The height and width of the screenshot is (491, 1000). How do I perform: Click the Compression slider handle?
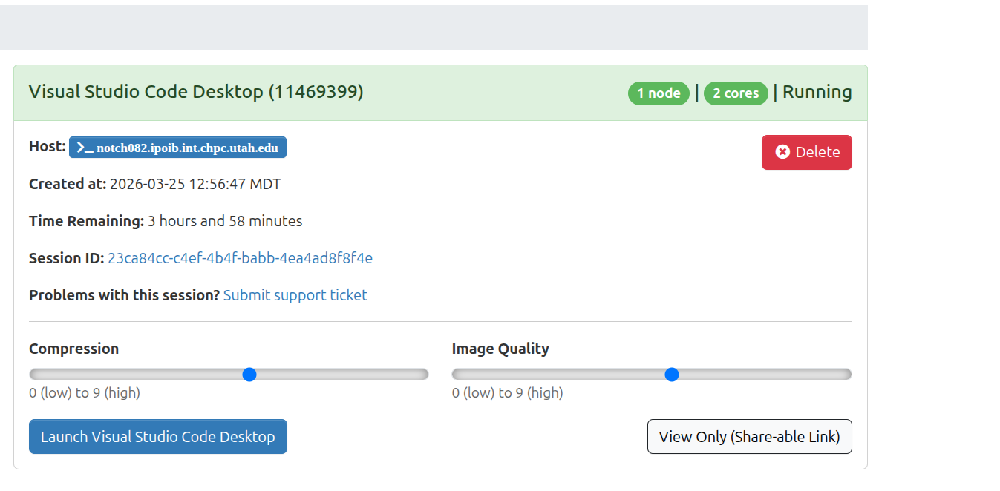pos(249,375)
